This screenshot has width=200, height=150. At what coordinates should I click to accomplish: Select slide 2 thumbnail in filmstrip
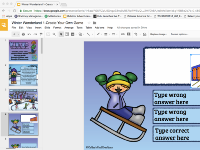(23, 75)
